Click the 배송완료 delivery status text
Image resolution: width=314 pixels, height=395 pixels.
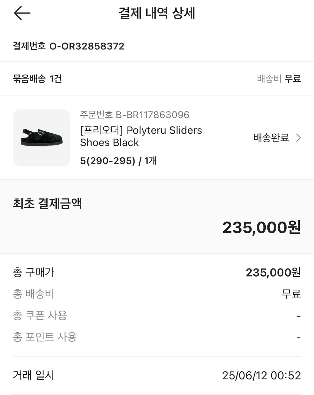pyautogui.click(x=271, y=138)
